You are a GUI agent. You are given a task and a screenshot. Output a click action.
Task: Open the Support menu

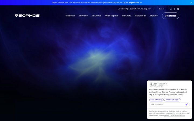pyautogui.click(x=154, y=16)
